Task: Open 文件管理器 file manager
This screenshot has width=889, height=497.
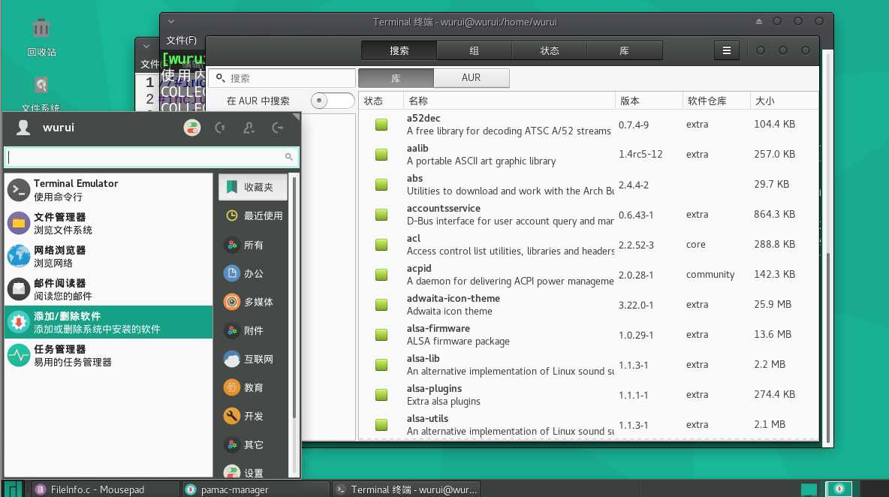Action: (108, 223)
